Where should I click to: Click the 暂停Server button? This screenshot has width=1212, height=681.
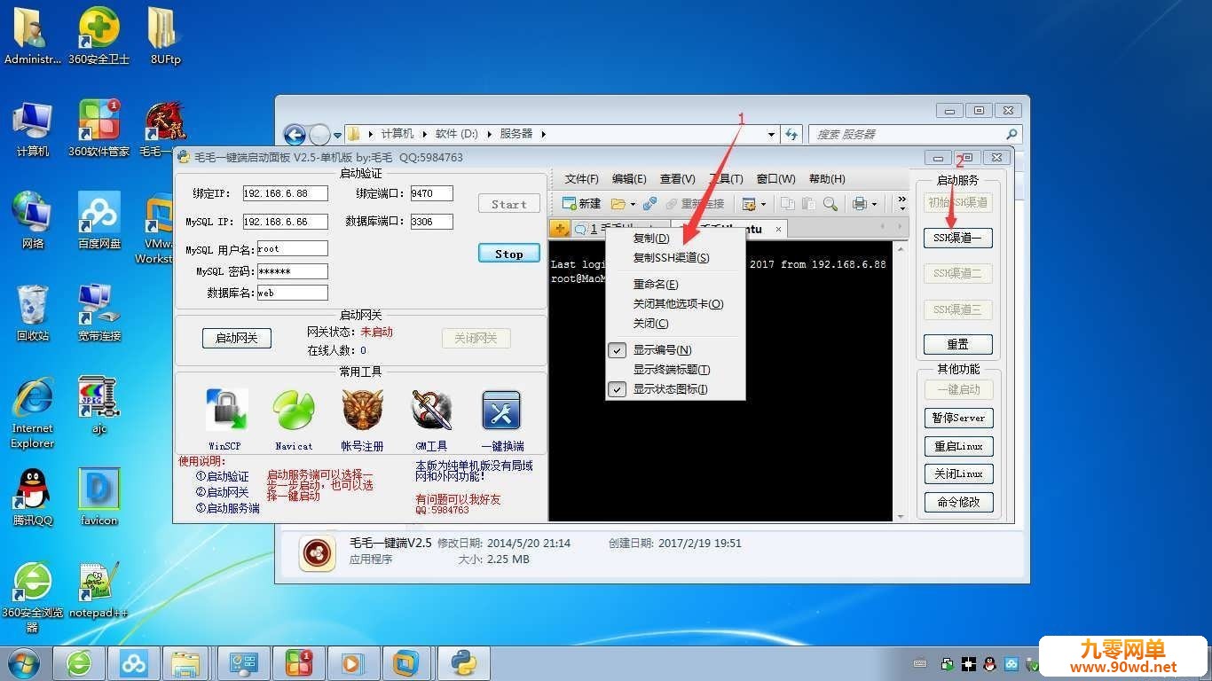(958, 418)
